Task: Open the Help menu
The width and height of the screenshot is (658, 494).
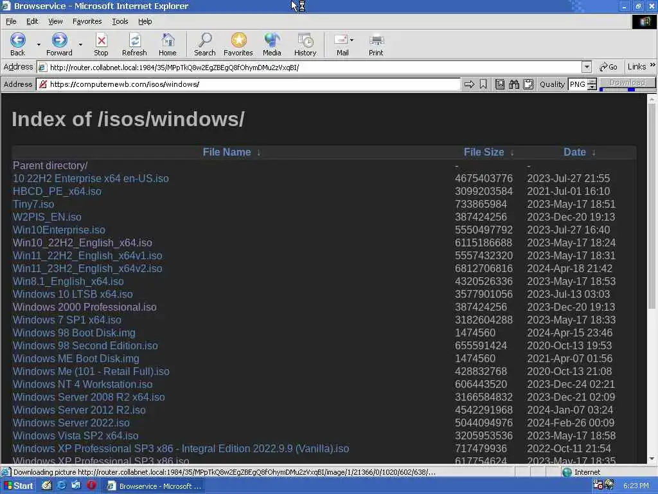Action: point(145,21)
